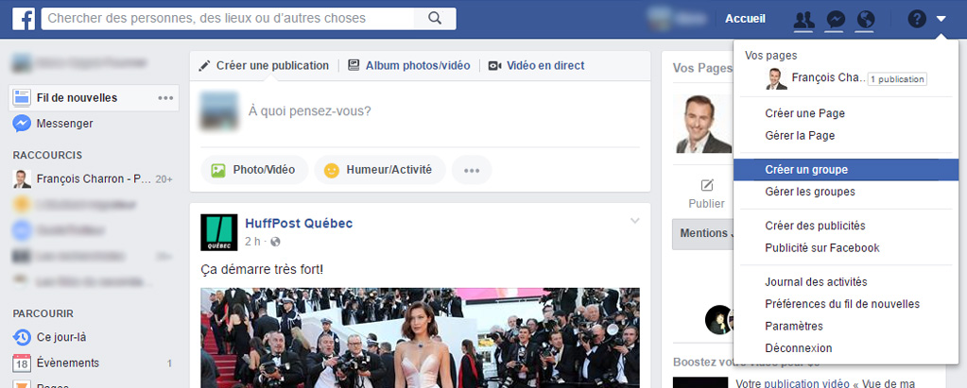Image resolution: width=967 pixels, height=388 pixels.
Task: Collapse the account dropdown arrow
Action: point(941,19)
